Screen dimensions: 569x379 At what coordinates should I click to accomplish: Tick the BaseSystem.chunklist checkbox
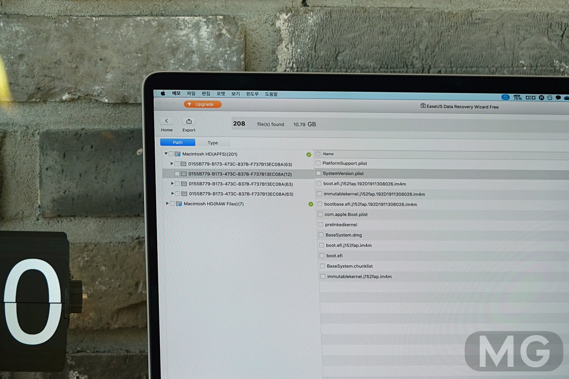tap(323, 266)
